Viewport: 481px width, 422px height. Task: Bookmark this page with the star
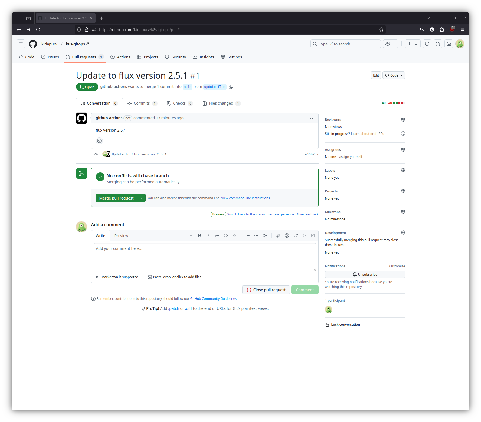381,29
